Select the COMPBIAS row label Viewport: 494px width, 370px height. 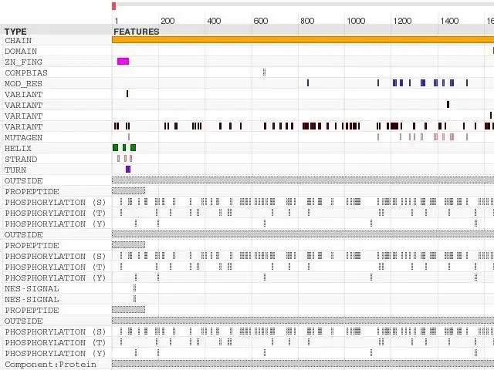tap(26, 73)
